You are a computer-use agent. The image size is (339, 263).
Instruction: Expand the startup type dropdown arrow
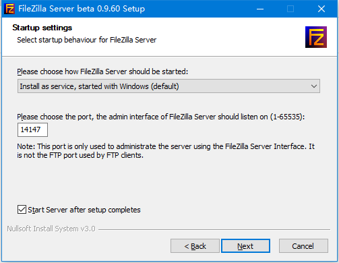[314, 86]
